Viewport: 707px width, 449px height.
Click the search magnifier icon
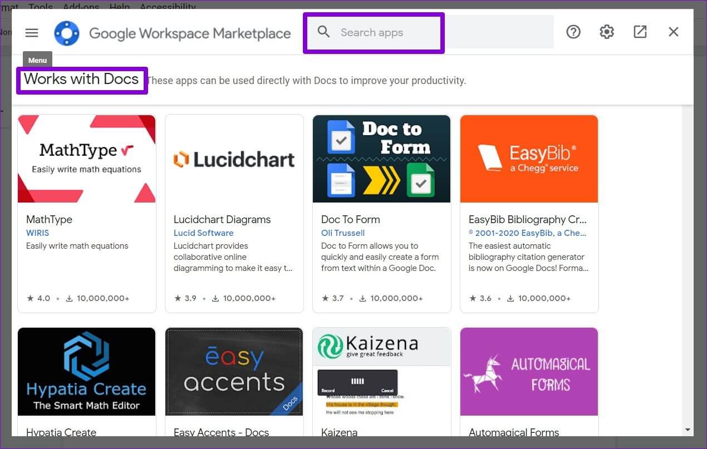(x=323, y=32)
